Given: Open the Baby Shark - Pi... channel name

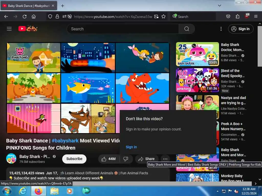Looking at the screenshot, I should pyautogui.click(x=35, y=156).
